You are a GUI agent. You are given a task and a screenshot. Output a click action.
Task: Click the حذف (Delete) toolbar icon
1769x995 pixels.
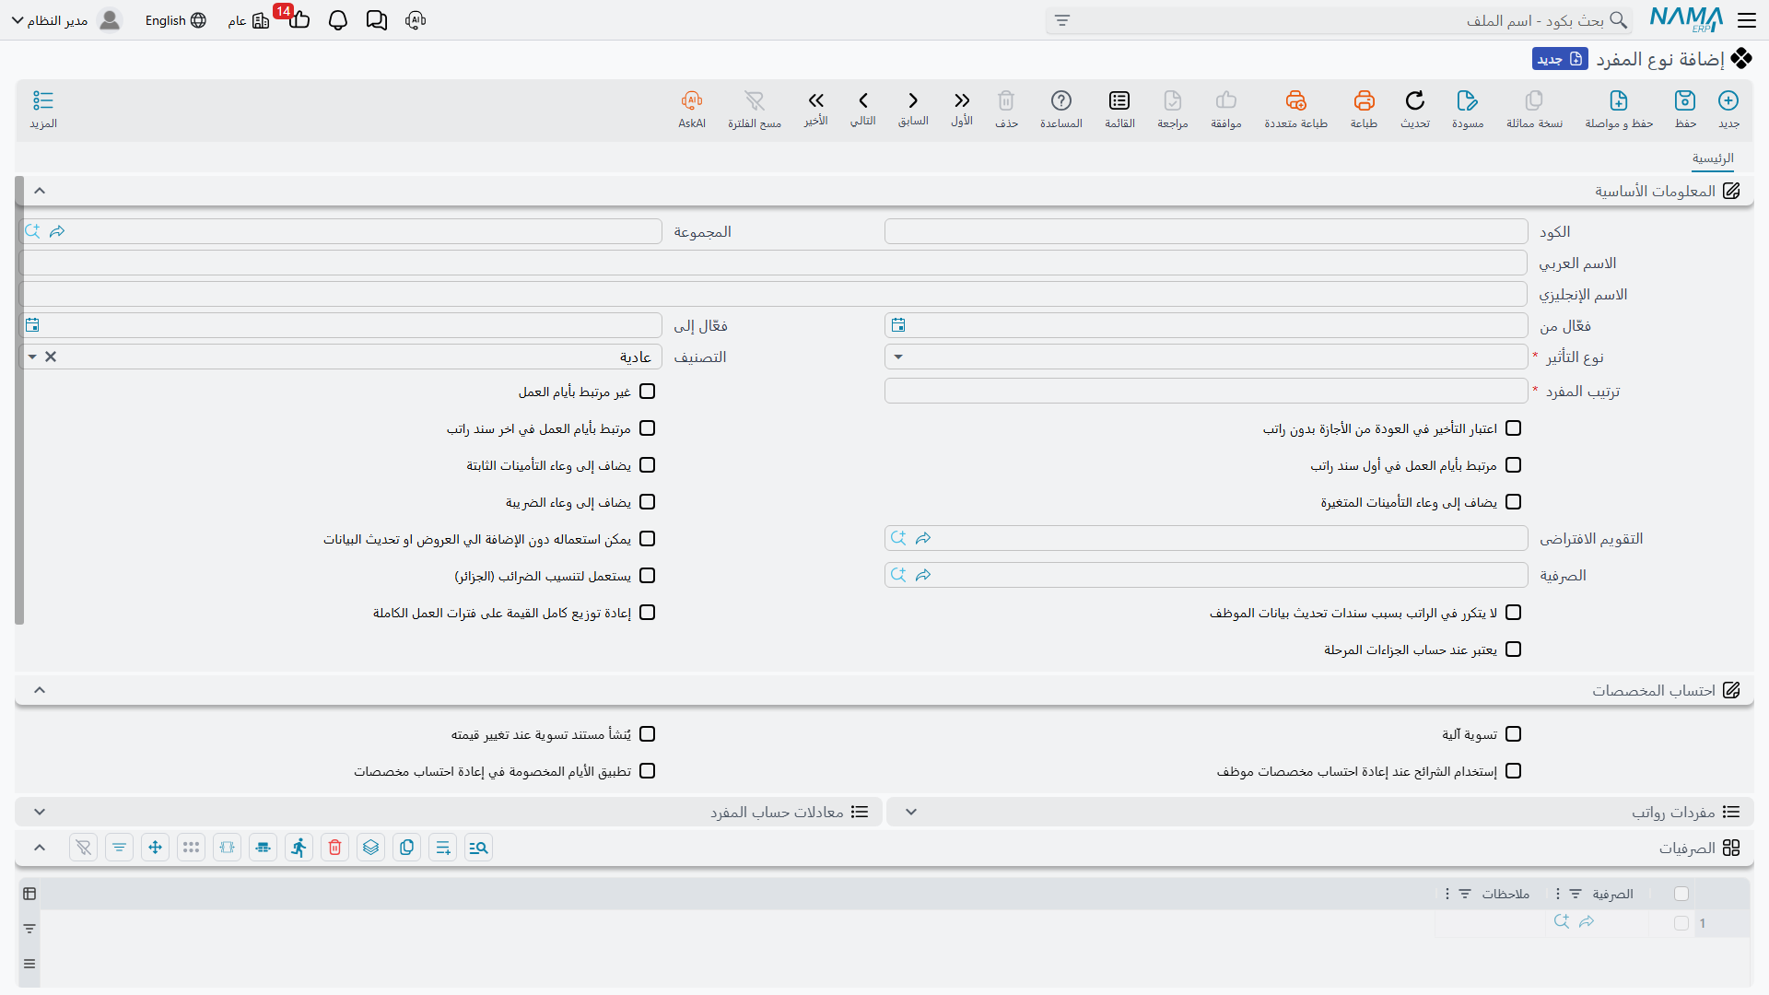click(x=1006, y=100)
